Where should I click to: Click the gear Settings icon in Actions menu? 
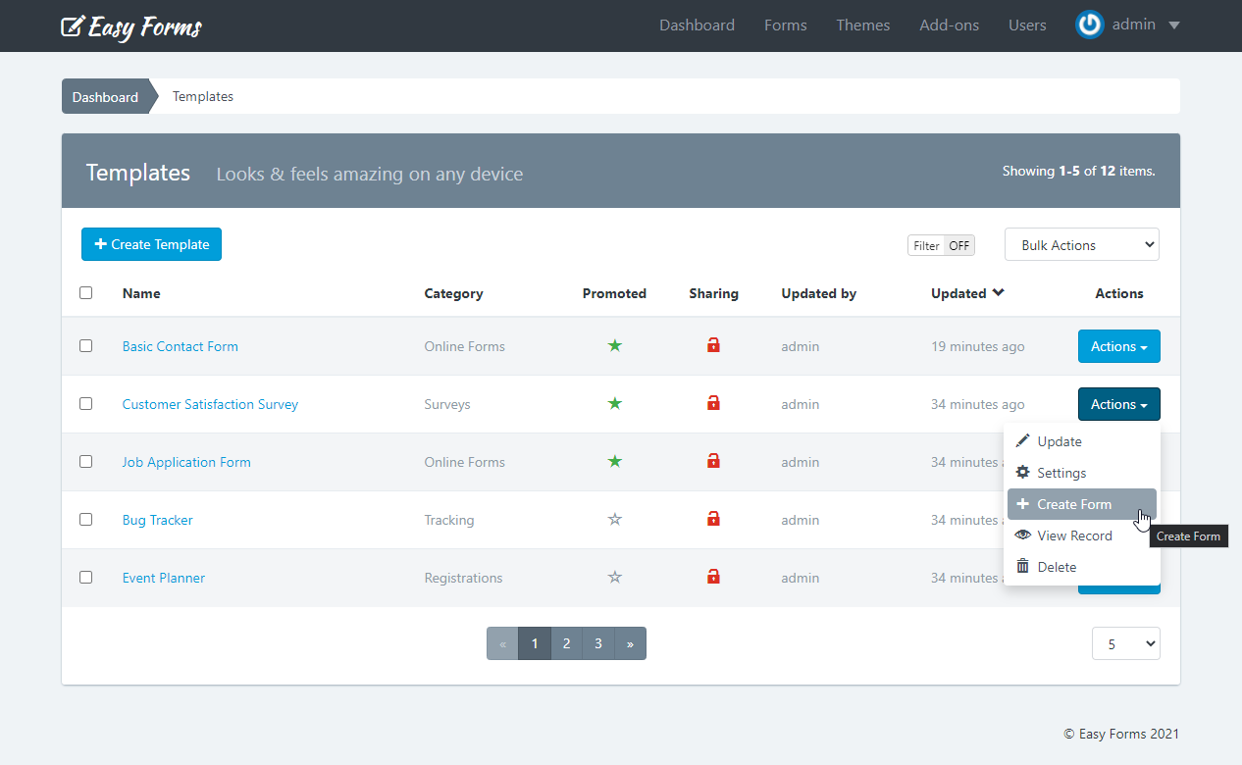click(x=1024, y=472)
